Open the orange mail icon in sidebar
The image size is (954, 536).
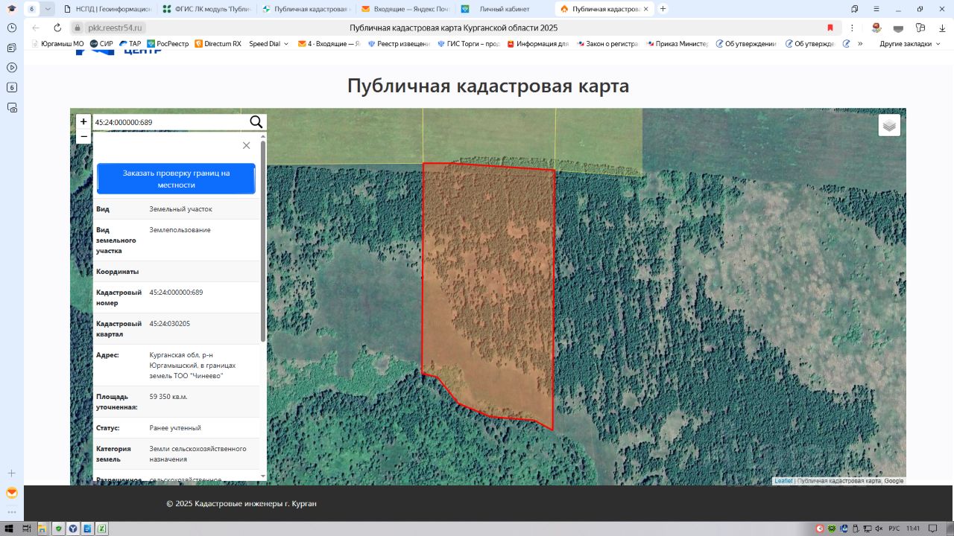point(12,493)
